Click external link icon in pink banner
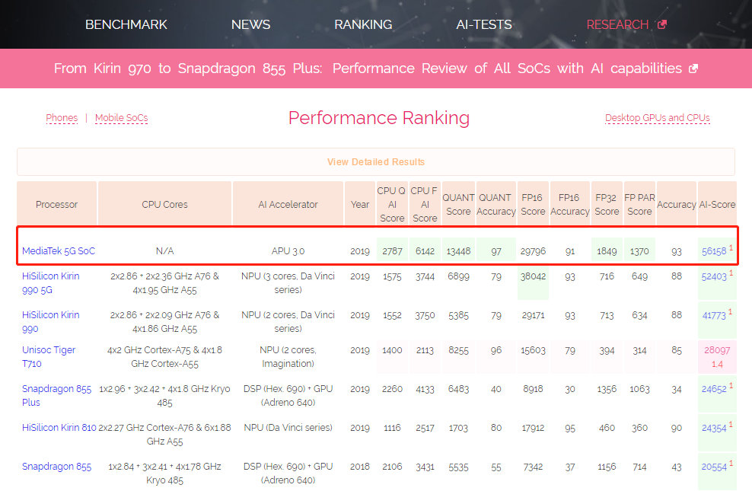The height and width of the screenshot is (491, 752). [x=693, y=69]
